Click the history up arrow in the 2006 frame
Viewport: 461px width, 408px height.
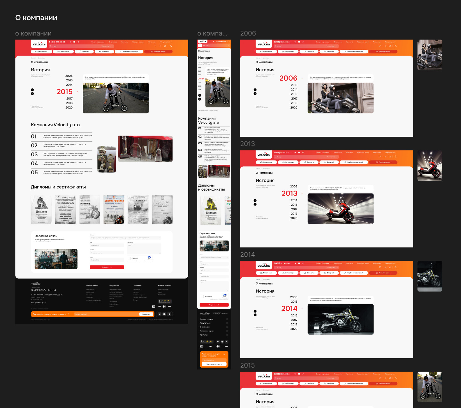click(255, 90)
